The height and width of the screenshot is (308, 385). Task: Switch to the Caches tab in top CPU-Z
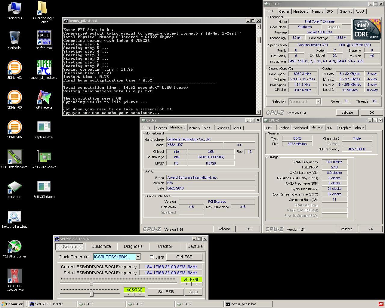pyautogui.click(x=284, y=11)
